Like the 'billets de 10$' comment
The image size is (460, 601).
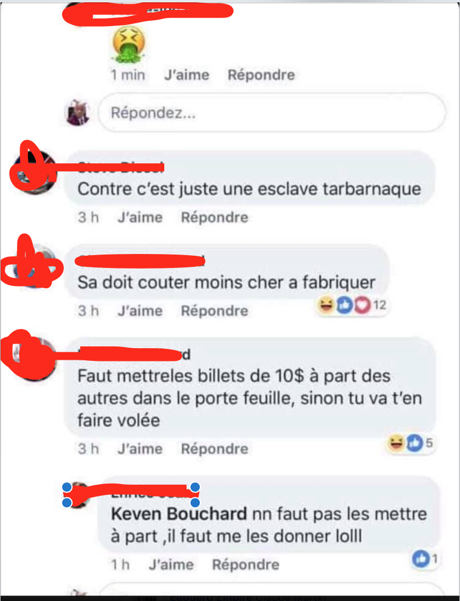tap(140, 449)
